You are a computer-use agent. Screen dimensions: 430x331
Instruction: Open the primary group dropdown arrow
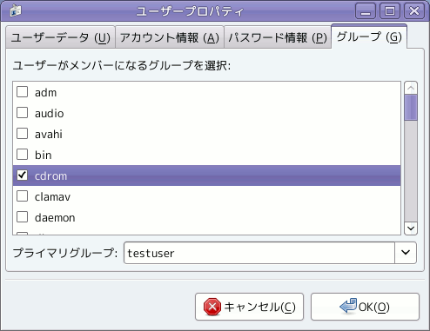[406, 253]
